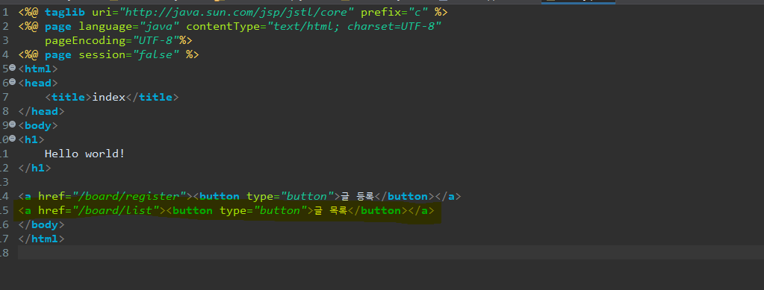
Task: Click the prefix attribute value "c"
Action: [x=418, y=12]
